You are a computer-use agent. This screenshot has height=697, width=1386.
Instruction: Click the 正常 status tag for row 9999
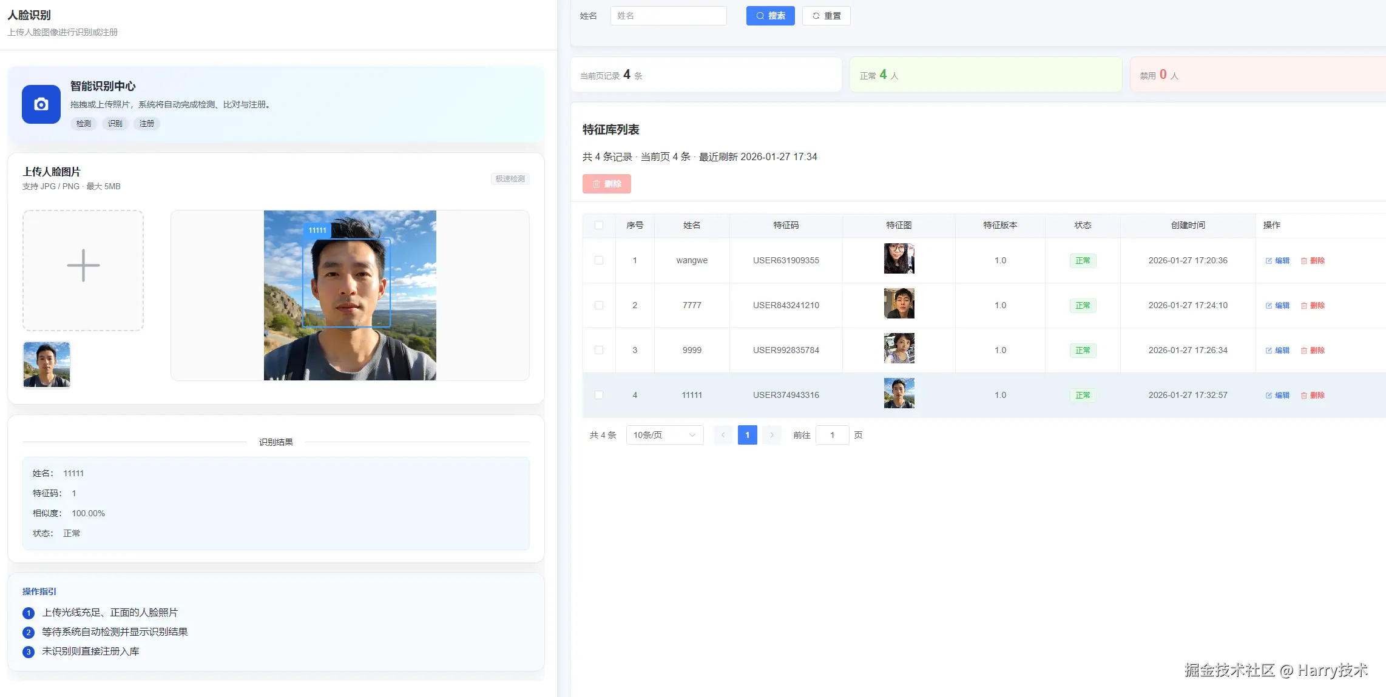point(1083,351)
